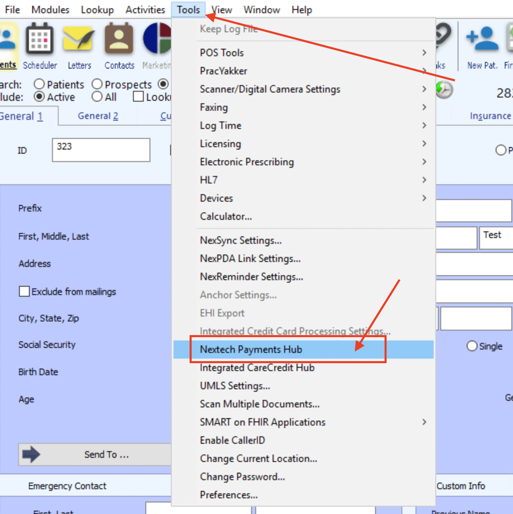Open Preferences from Tools menu
This screenshot has height=514, width=513.
[304, 495]
